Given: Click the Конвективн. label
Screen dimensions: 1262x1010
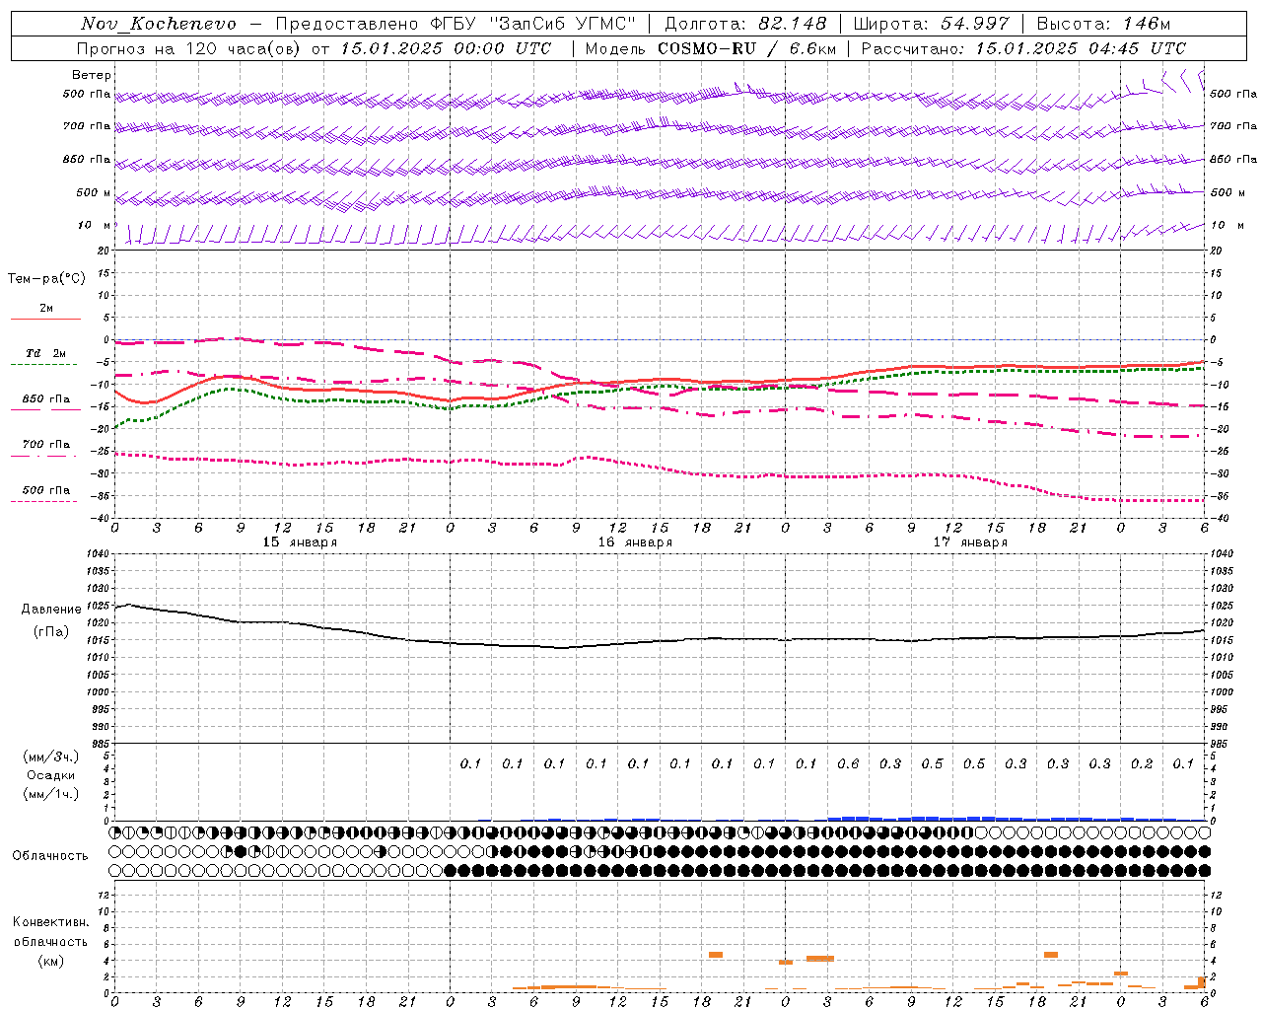Looking at the screenshot, I should [x=51, y=922].
